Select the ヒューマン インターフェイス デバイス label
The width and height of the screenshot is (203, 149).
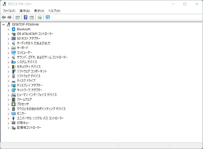(37, 95)
